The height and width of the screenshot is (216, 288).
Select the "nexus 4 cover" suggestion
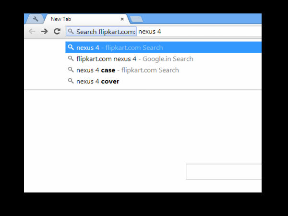pos(97,81)
